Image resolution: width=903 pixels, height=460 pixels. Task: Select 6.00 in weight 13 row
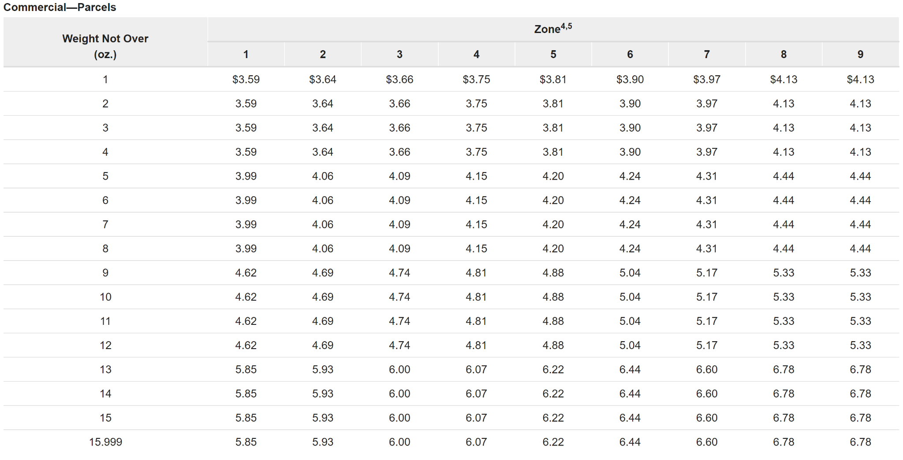point(399,369)
